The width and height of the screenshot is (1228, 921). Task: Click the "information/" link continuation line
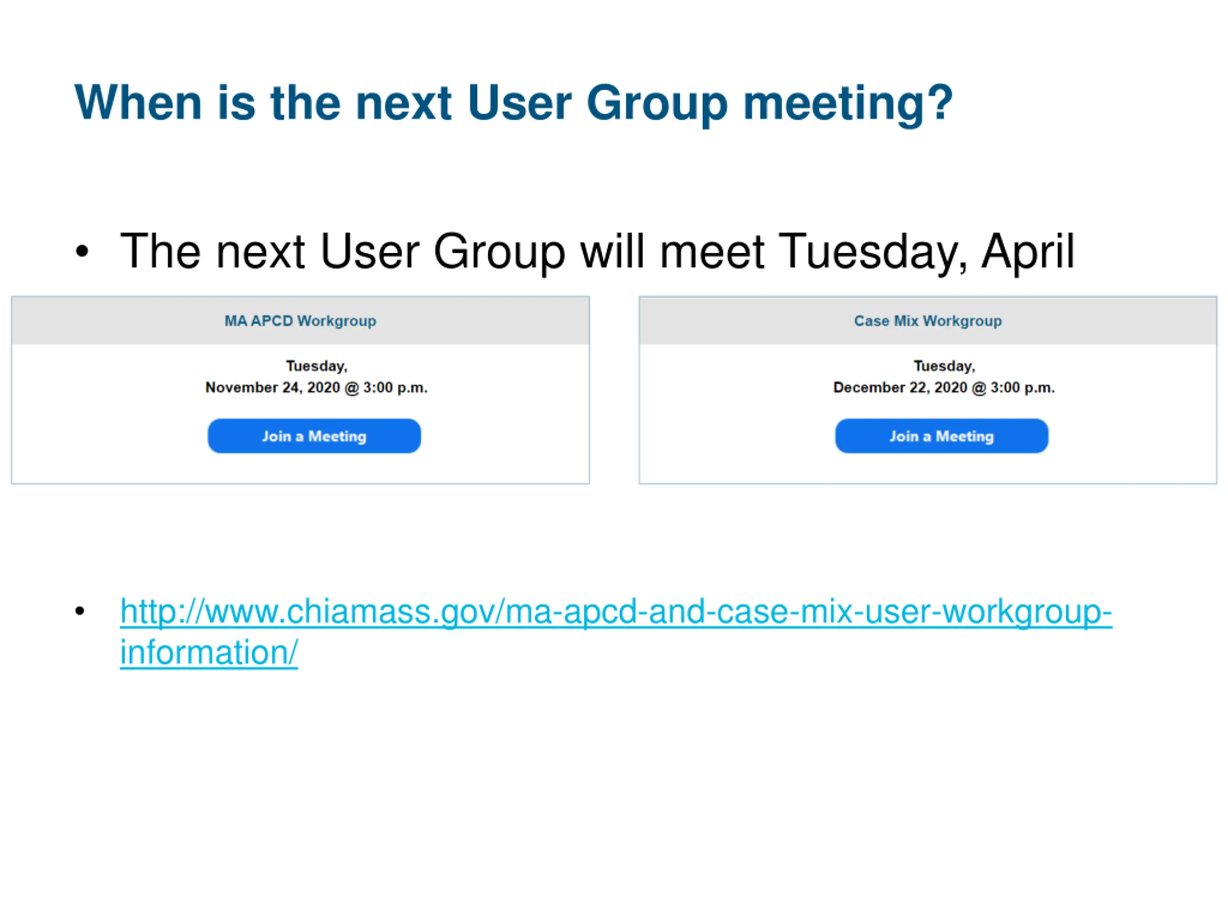point(209,652)
